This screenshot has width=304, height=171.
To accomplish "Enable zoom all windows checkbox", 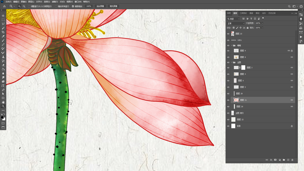I will pyautogui.click(x=56, y=6).
